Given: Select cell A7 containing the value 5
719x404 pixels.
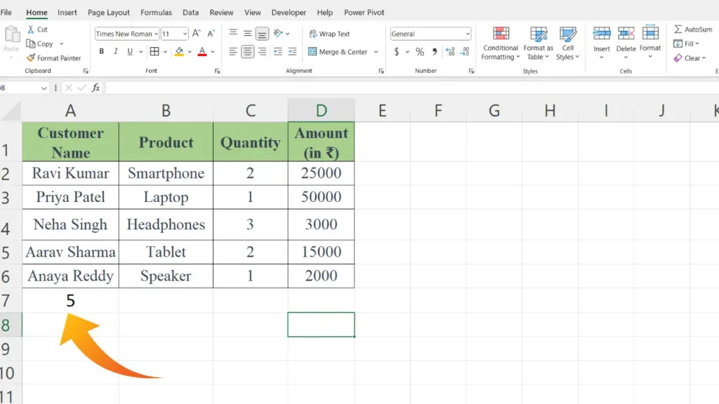Looking at the screenshot, I should point(70,300).
